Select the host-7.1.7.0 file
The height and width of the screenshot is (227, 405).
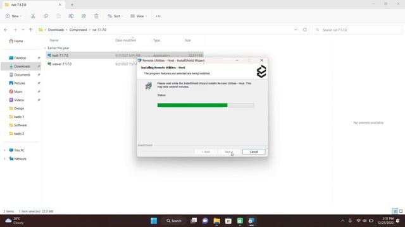point(125,55)
